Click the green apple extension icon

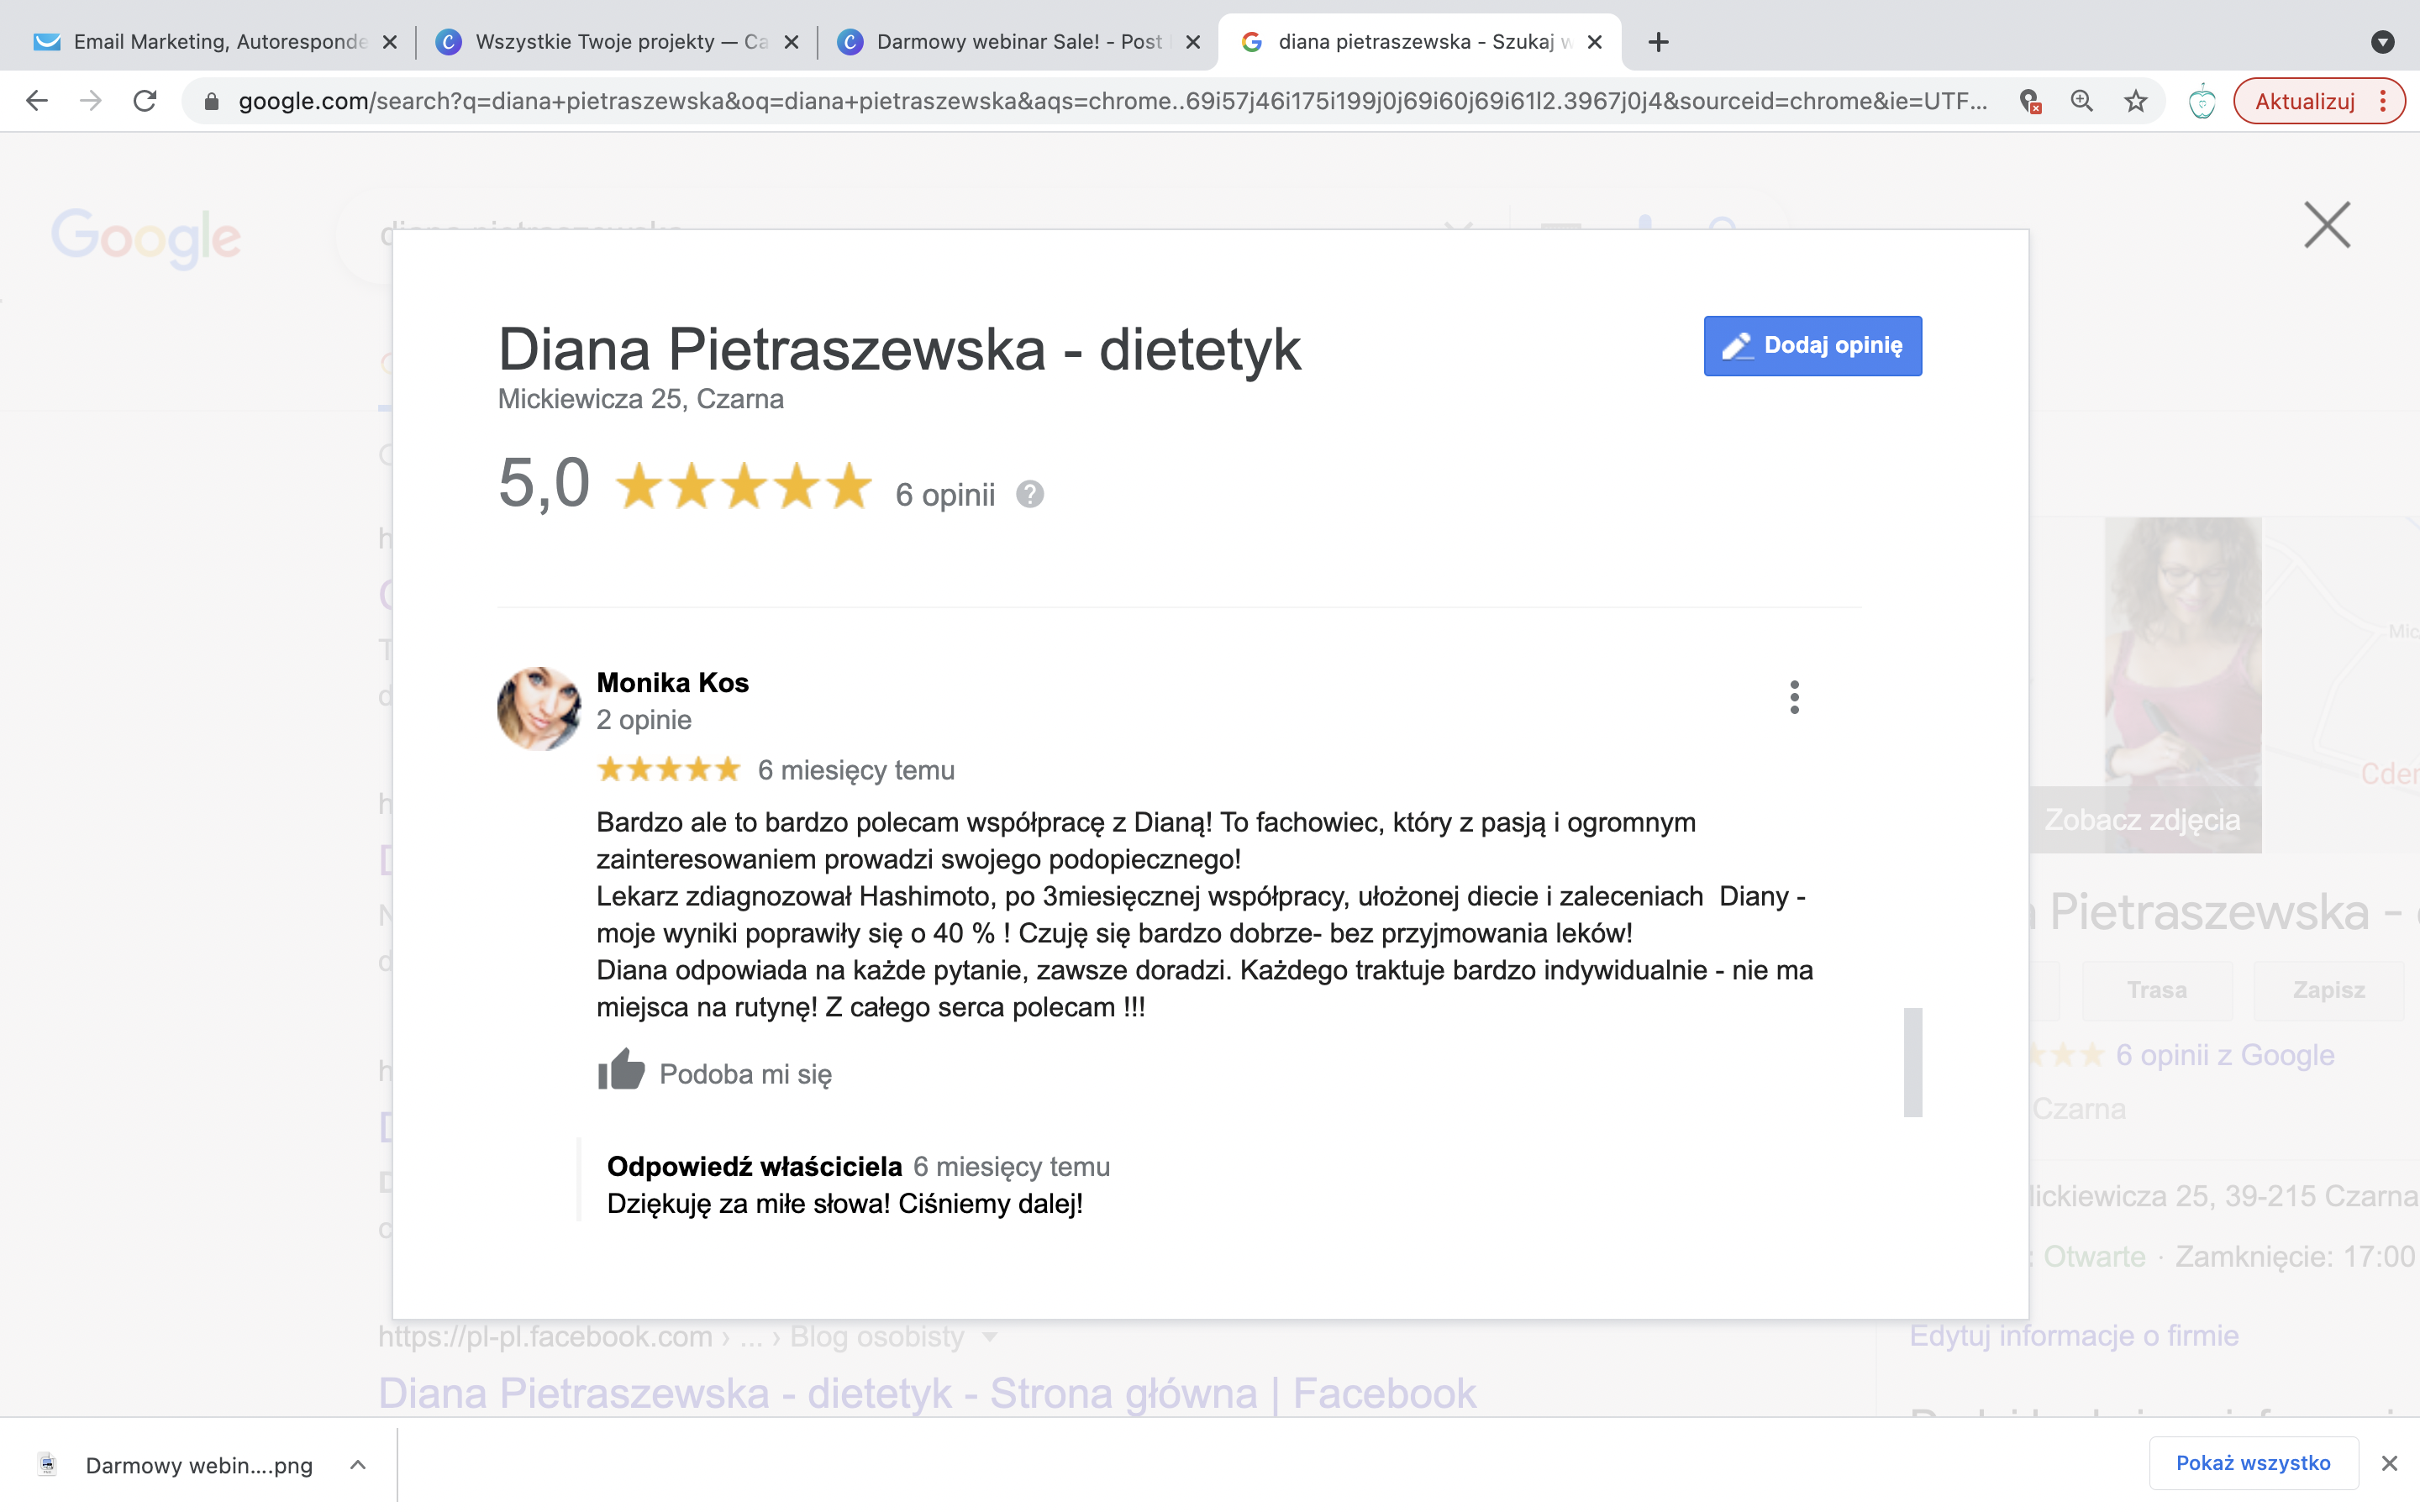coord(2201,101)
